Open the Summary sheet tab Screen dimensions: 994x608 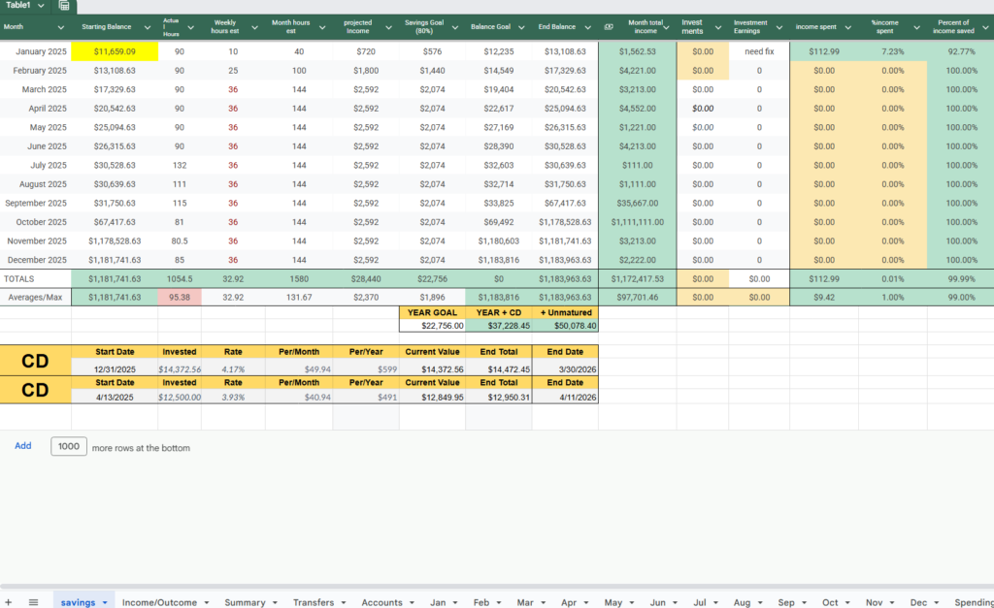pos(245,602)
